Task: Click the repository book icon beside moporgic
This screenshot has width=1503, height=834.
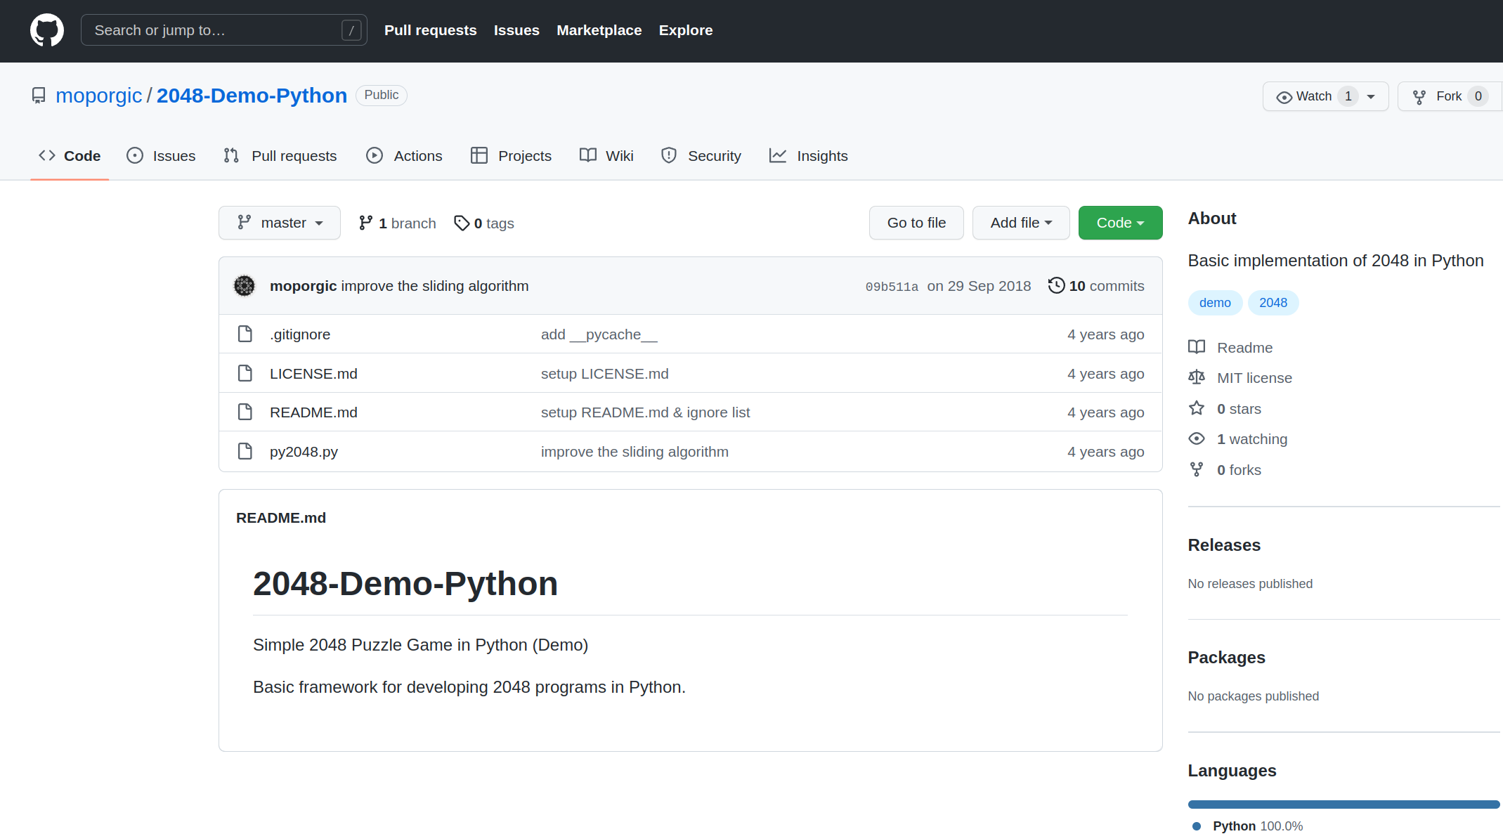Action: [x=39, y=96]
